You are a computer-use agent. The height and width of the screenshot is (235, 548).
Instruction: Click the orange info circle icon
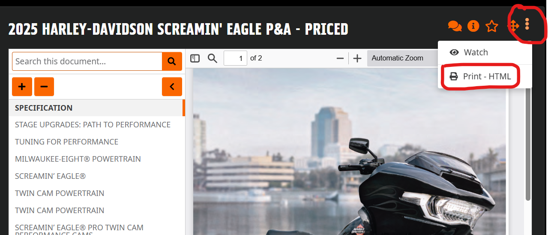click(473, 26)
